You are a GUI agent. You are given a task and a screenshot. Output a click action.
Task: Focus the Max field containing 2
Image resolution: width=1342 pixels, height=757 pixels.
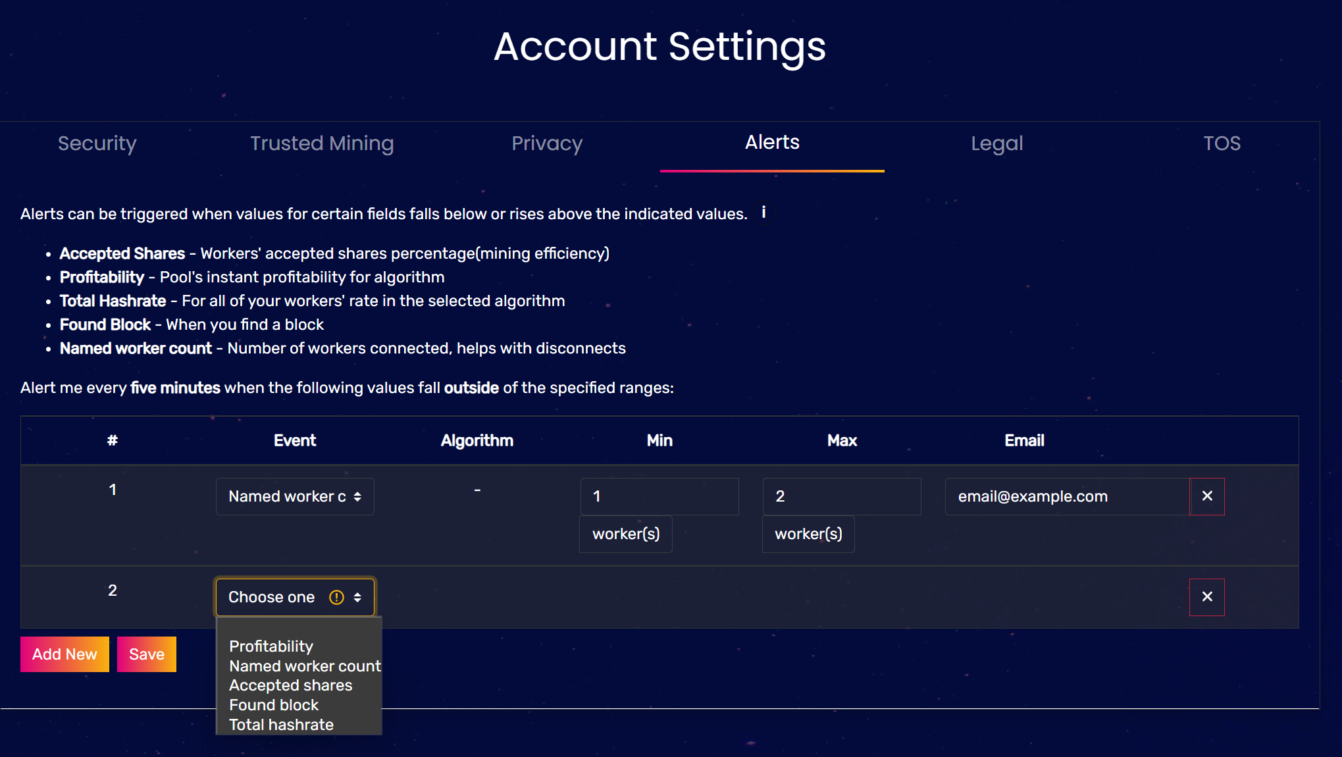pyautogui.click(x=842, y=496)
